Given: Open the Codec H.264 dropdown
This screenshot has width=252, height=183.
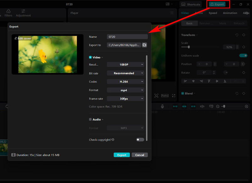Looking at the screenshot, I should point(125,82).
